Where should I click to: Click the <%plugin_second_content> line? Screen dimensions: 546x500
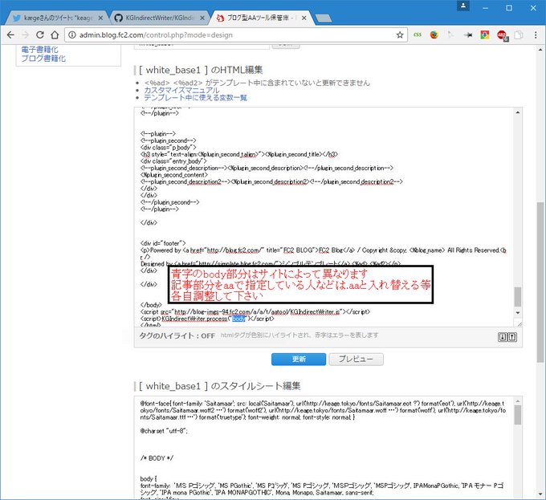pos(174,175)
